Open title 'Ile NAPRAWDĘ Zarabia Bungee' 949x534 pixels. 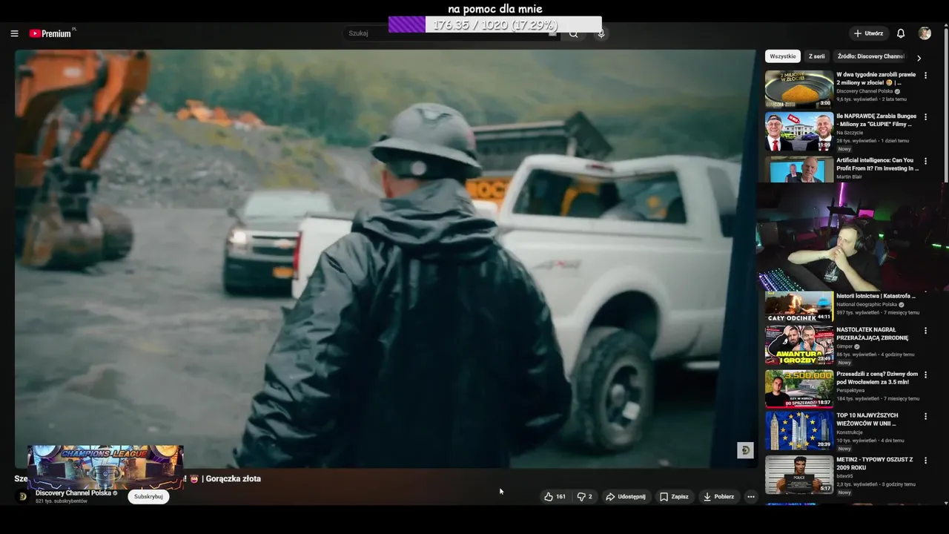pos(876,120)
